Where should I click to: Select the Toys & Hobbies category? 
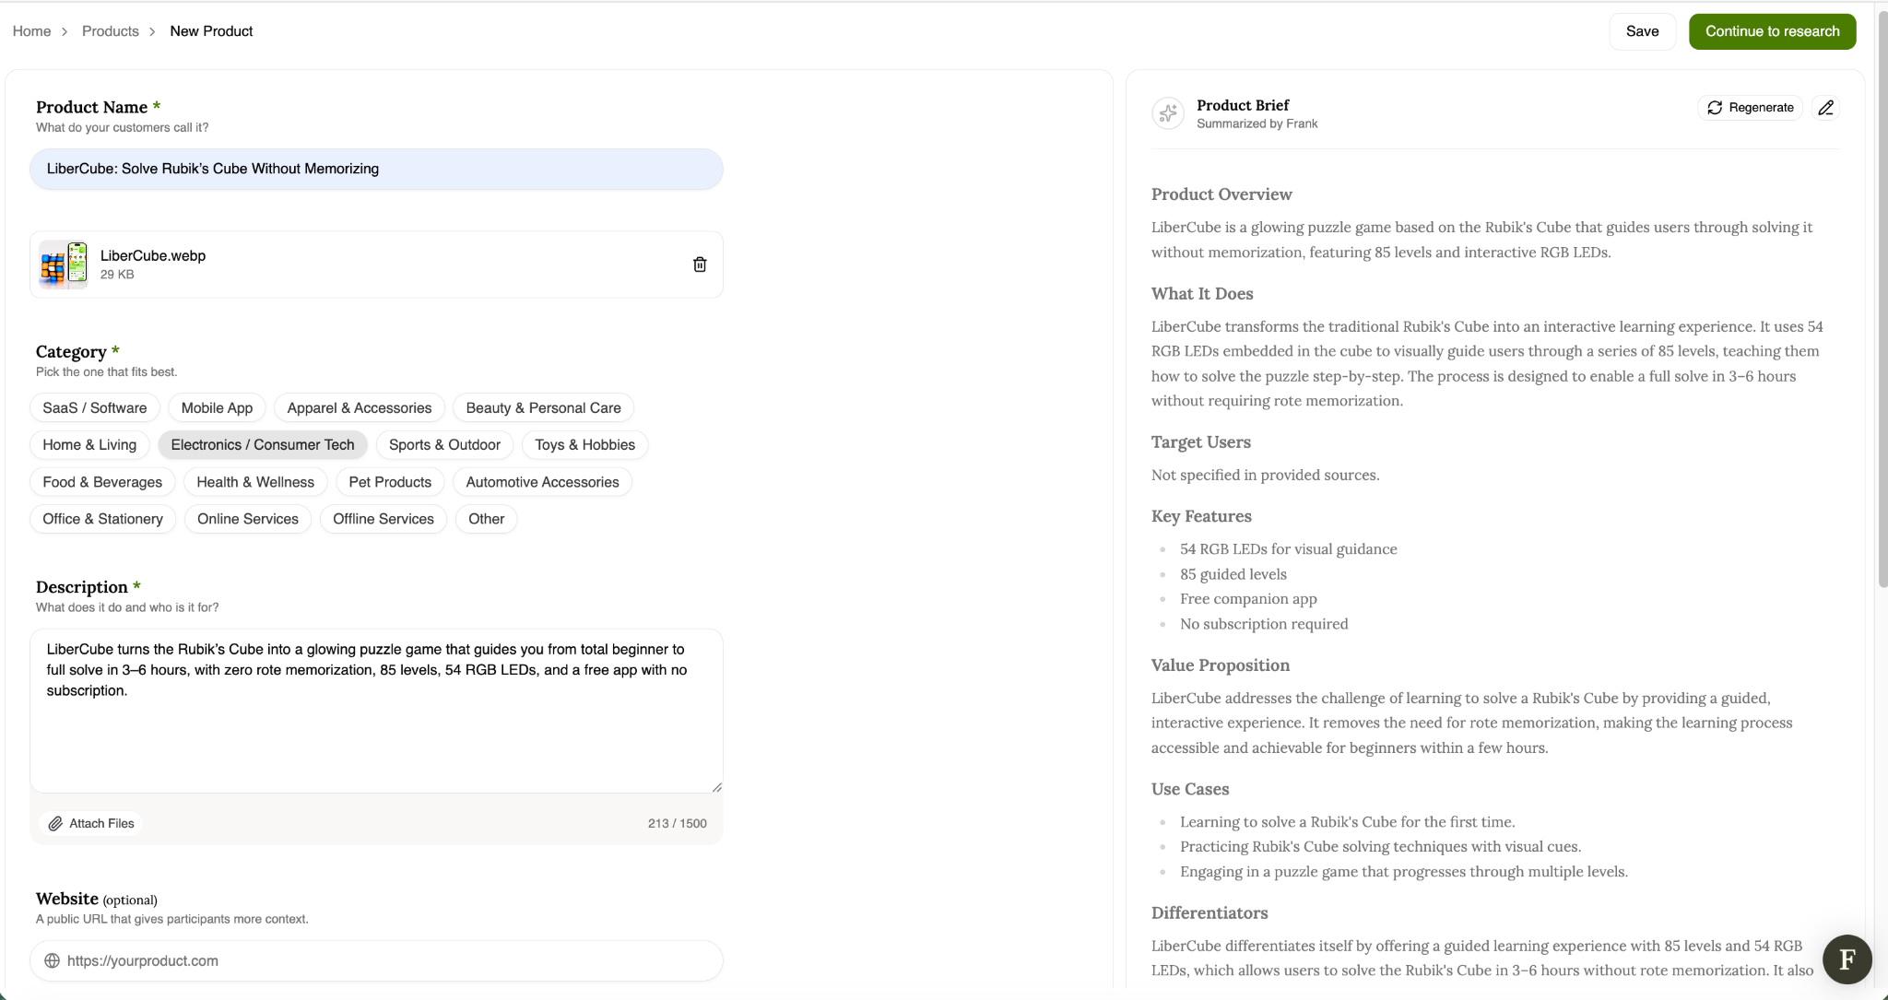coord(584,444)
